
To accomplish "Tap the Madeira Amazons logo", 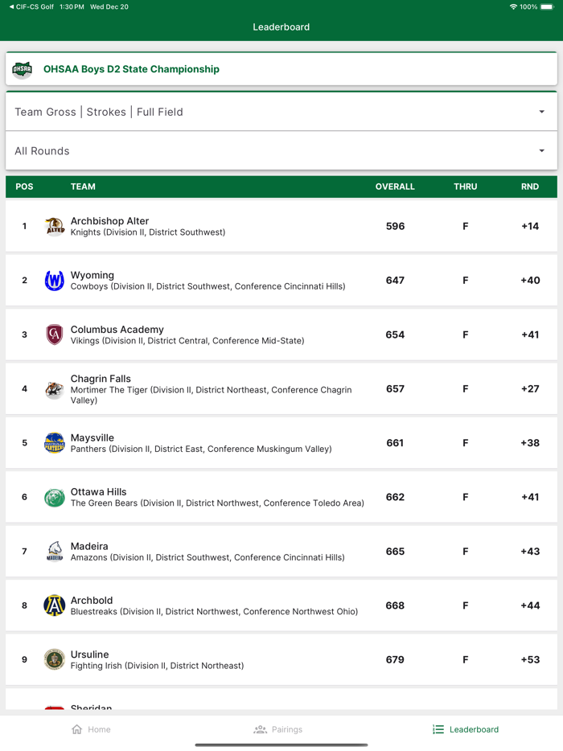I will pyautogui.click(x=54, y=552).
